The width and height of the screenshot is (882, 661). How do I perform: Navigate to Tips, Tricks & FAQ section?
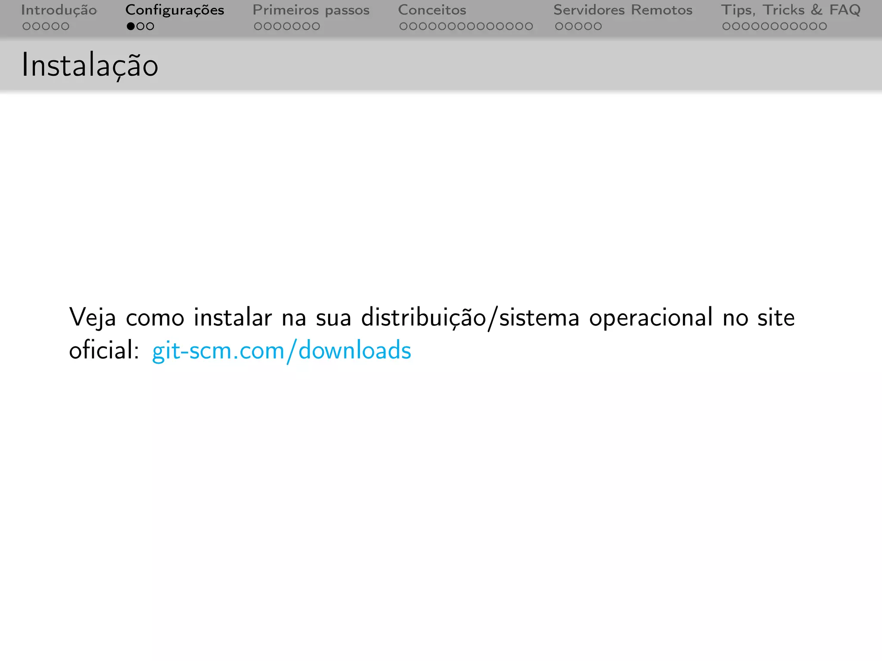point(791,10)
